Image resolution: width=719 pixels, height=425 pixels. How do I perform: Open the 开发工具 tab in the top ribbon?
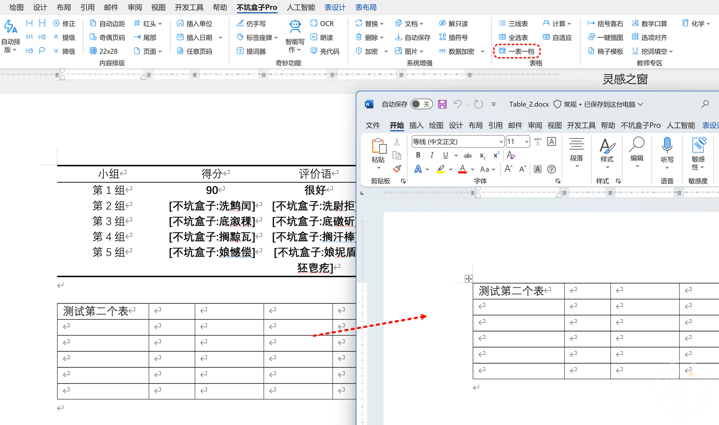click(x=189, y=7)
